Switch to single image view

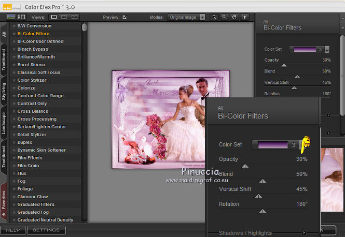coord(54,17)
